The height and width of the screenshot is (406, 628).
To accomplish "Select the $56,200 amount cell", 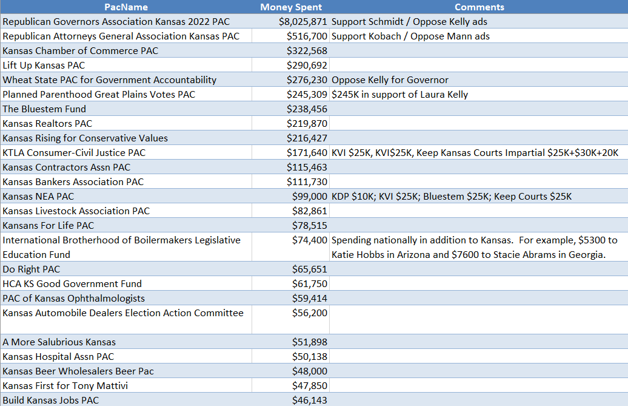I will pos(291,319).
